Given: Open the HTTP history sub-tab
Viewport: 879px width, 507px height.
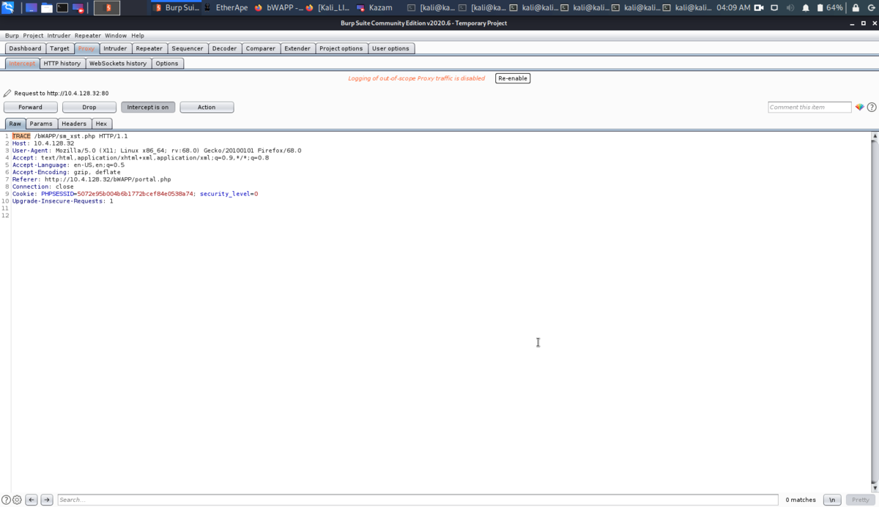Looking at the screenshot, I should [x=62, y=64].
